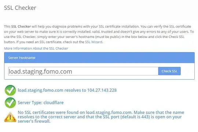The width and height of the screenshot is (198, 132).
Task: Click the bold SSL Checker text in description
Action: pos(21,26)
